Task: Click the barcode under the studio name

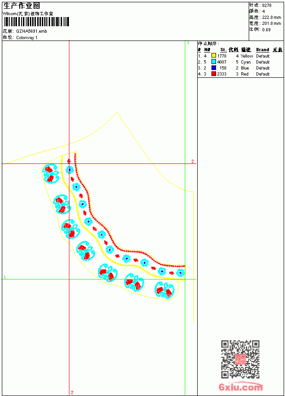Action: (x=36, y=22)
